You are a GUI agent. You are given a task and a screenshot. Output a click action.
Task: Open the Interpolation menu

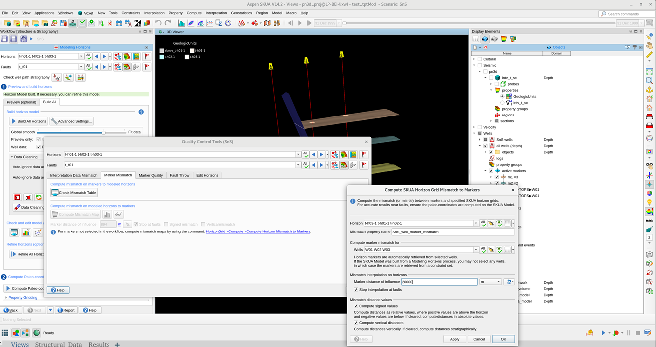[154, 13]
